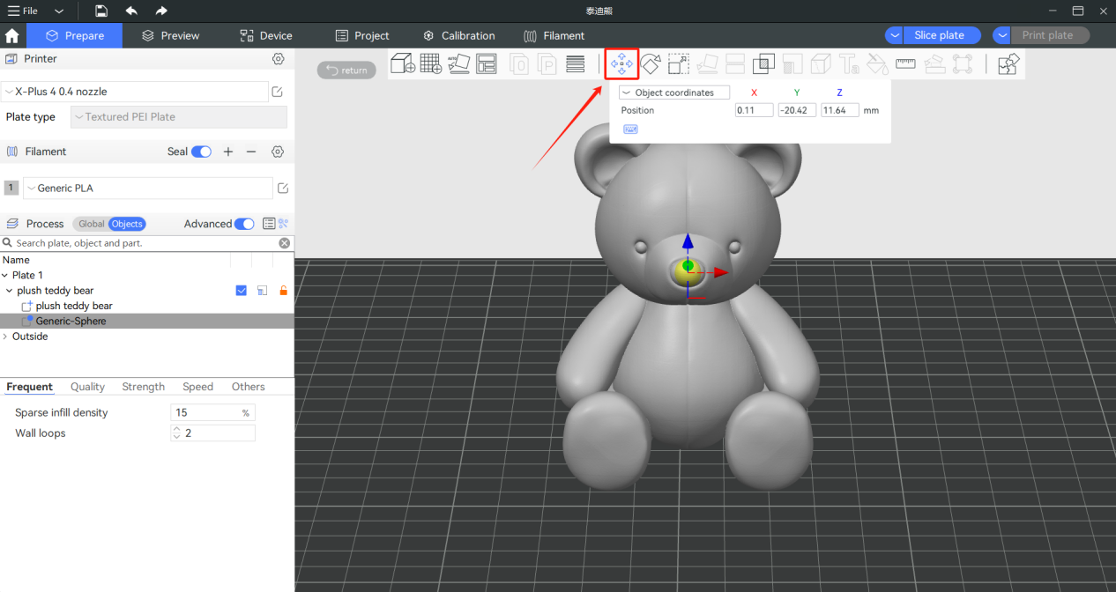
Task: Click the home icon
Action: tap(12, 36)
